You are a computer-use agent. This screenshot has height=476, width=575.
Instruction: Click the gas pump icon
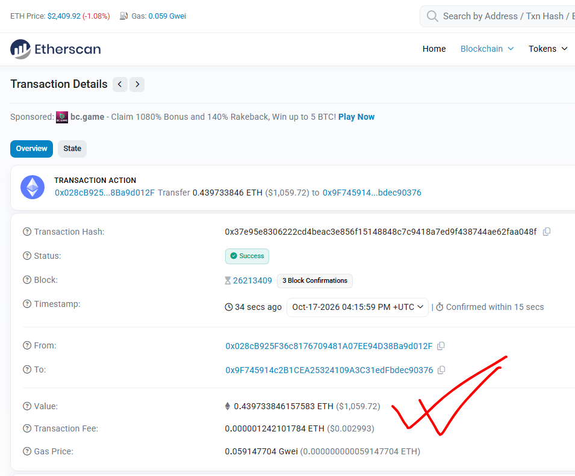123,16
